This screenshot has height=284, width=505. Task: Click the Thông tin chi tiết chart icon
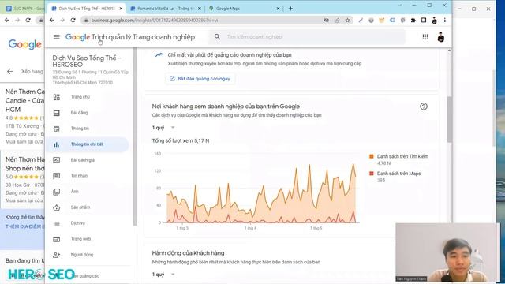pyautogui.click(x=57, y=144)
